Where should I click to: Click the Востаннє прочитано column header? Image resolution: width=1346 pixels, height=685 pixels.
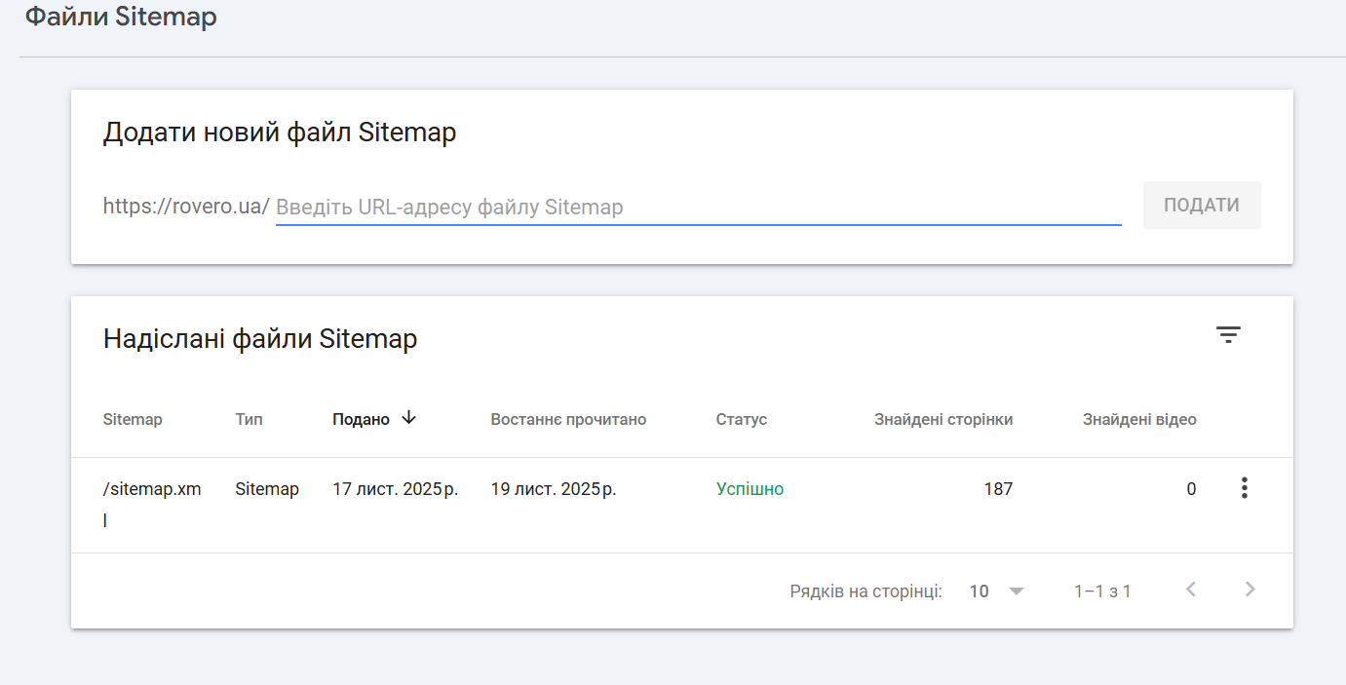(x=568, y=420)
